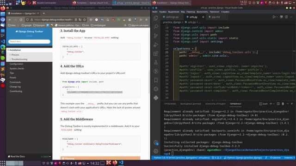Open the terminal launch profile dropdown arrow
Image resolution: width=296 pixels, height=166 pixels.
[x=274, y=104]
